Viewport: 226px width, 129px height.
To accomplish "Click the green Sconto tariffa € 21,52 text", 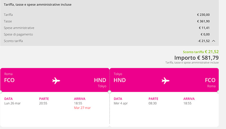I will (201, 52).
